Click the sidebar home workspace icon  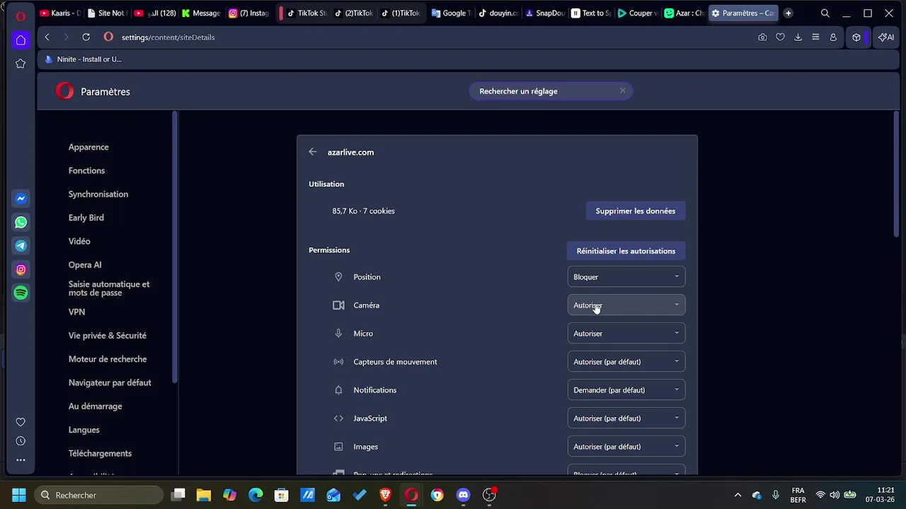click(21, 40)
